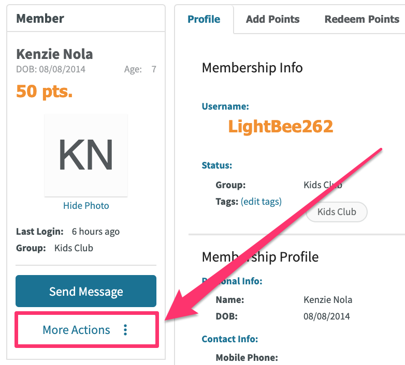
Task: Select the Profile tab
Action: (x=204, y=19)
